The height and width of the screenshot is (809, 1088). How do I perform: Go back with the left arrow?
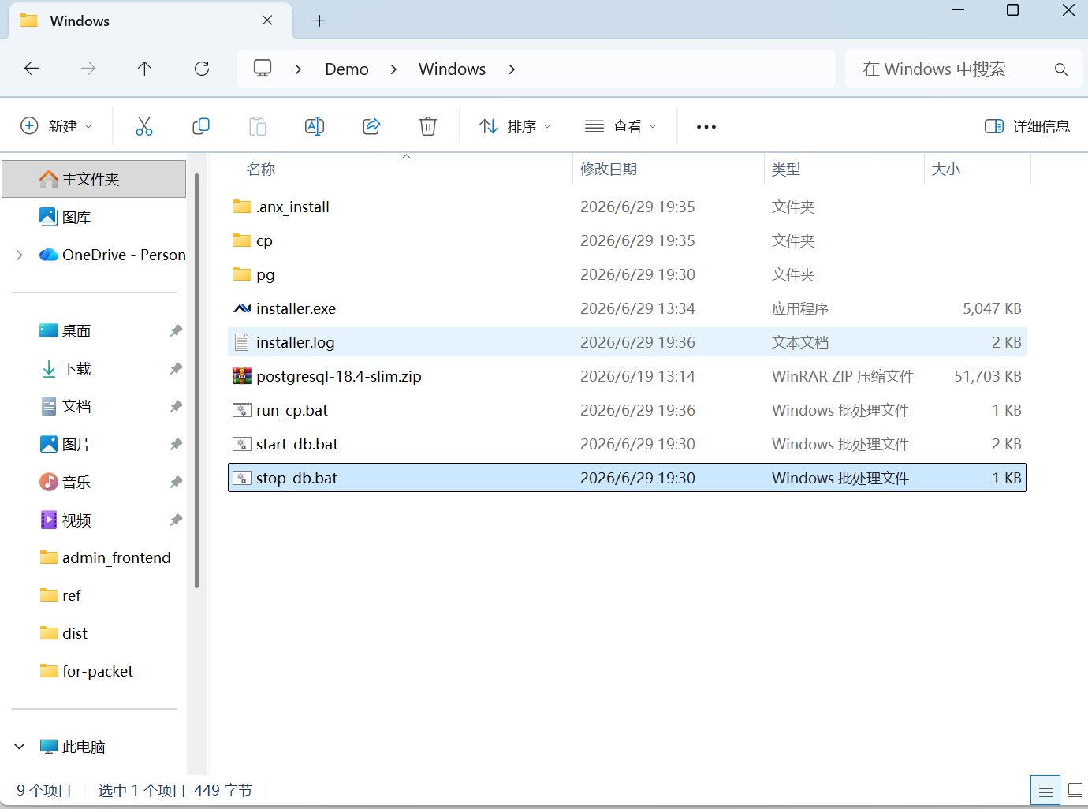(x=32, y=69)
